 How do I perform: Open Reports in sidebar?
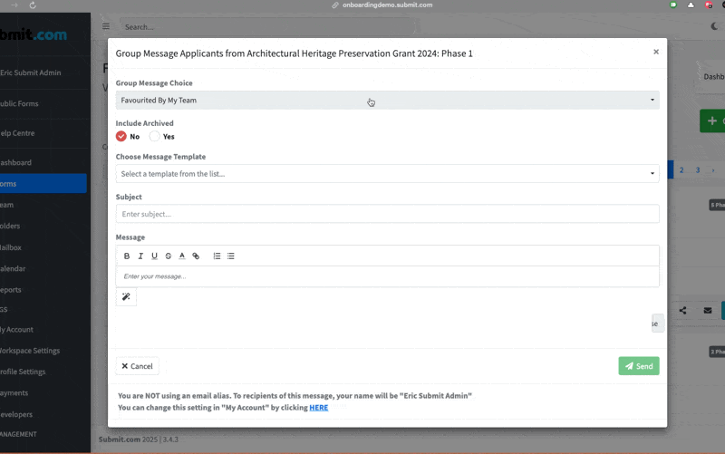point(11,290)
